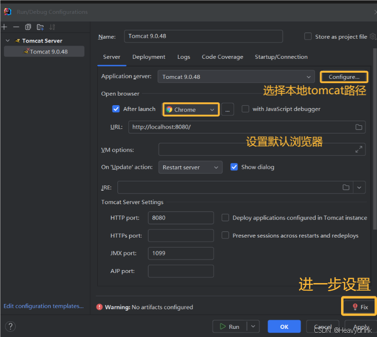Click the Name input field

204,36
